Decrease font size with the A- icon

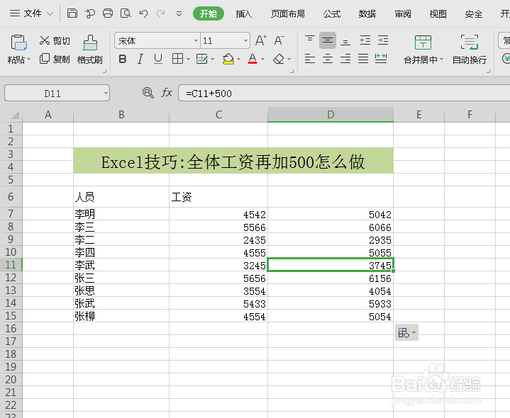pyautogui.click(x=279, y=40)
